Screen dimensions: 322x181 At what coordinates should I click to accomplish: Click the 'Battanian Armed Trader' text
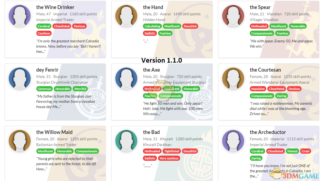[56, 145]
